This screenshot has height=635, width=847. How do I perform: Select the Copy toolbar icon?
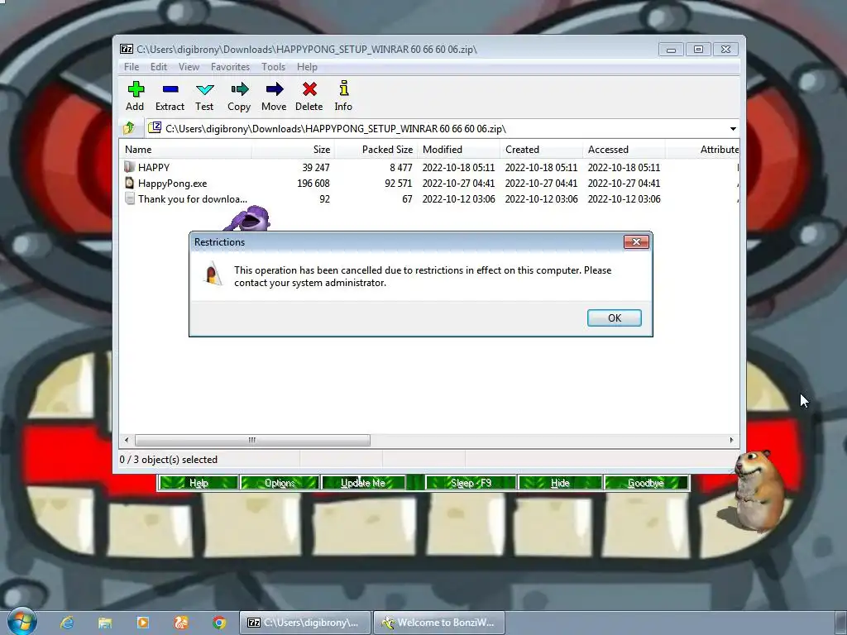239,89
